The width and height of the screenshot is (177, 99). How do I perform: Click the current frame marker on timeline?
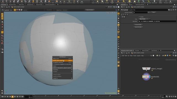[x=34, y=96]
